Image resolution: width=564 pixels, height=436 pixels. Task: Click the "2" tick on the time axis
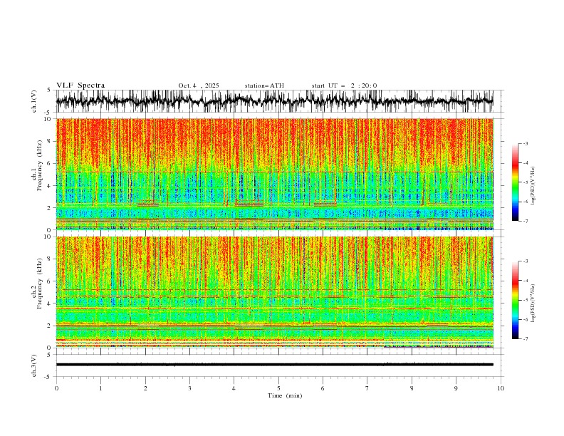[x=145, y=388]
